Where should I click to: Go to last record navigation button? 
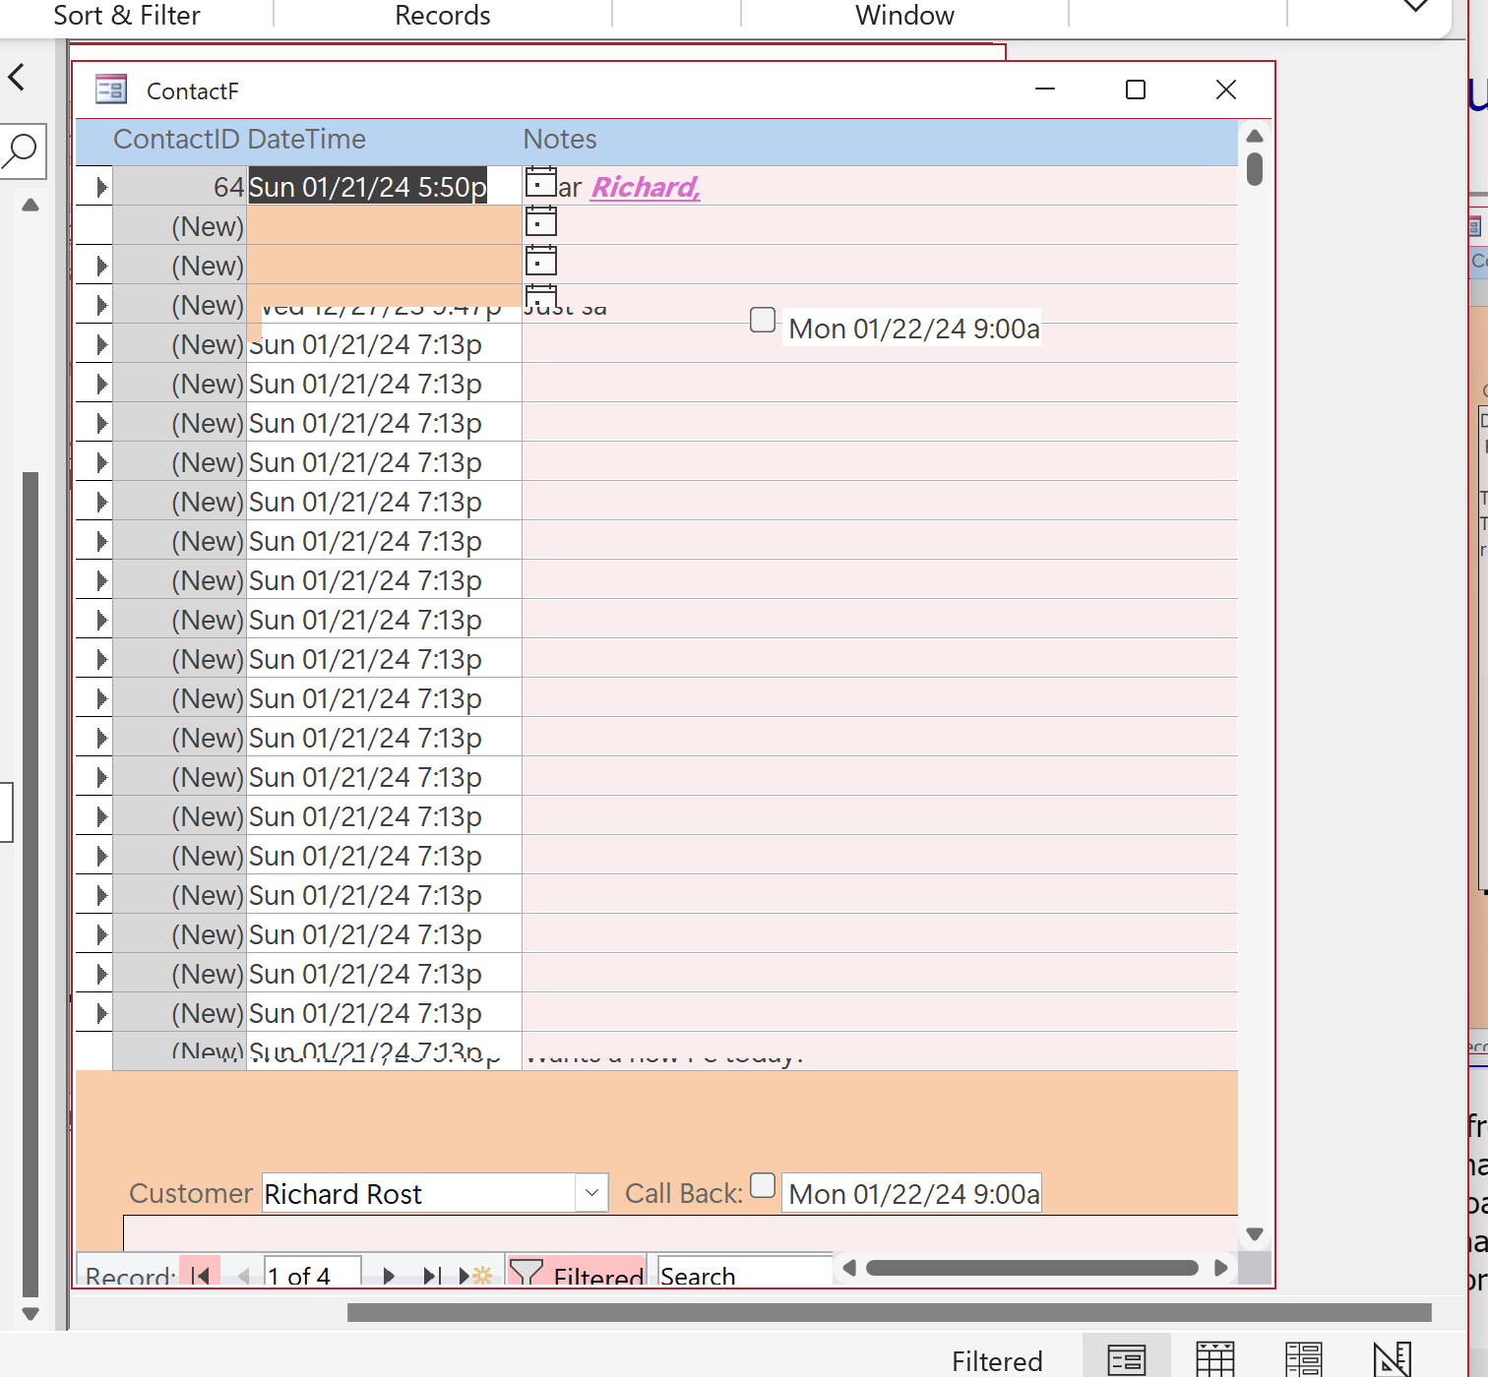click(x=431, y=1276)
